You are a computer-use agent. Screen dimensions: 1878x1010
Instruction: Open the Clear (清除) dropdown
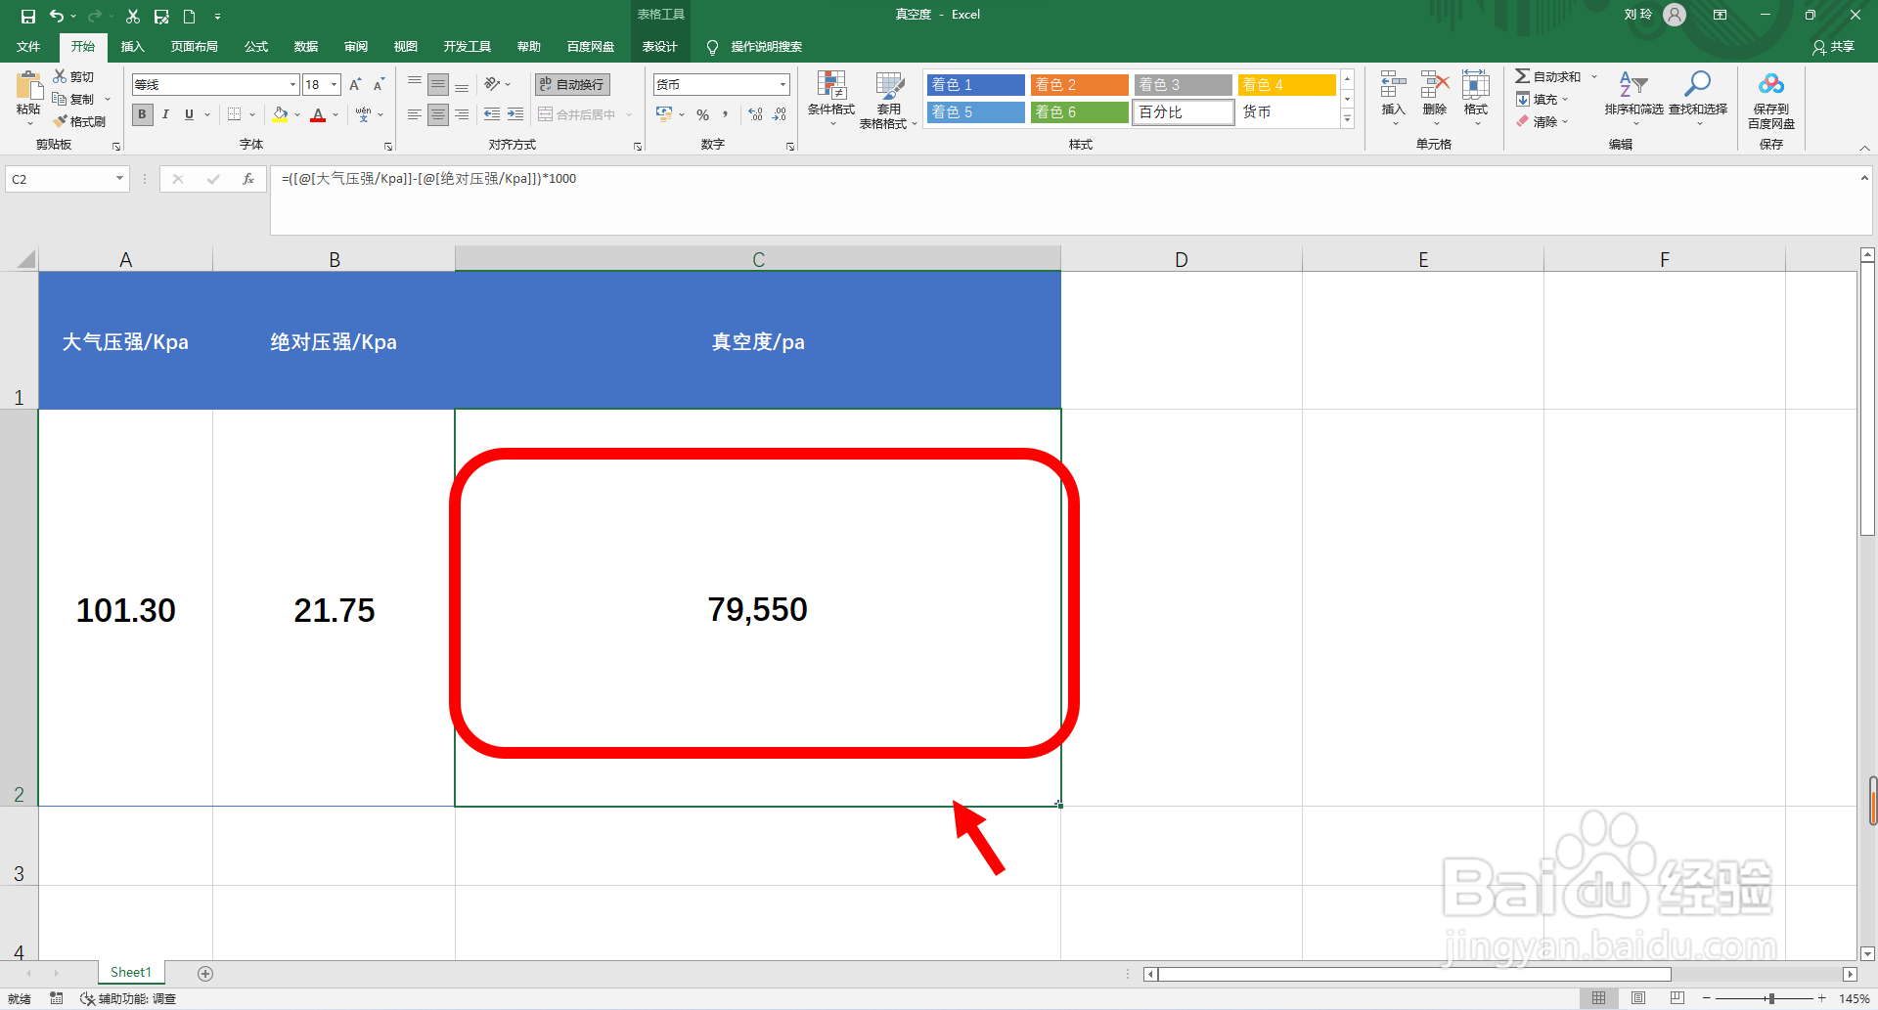(1543, 121)
